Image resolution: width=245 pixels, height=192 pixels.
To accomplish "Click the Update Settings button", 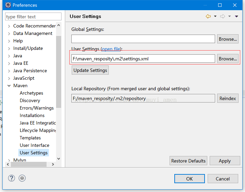I will point(90,70).
